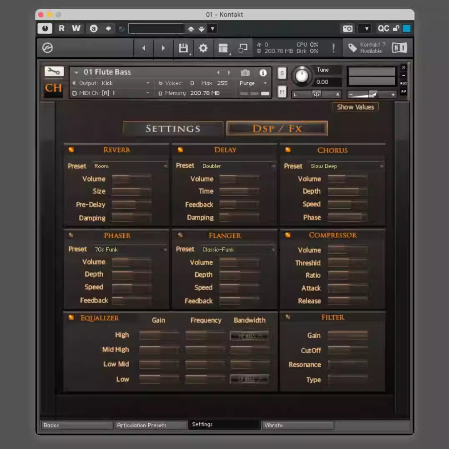Open options via the gear icon
The width and height of the screenshot is (449, 449).
pos(203,48)
